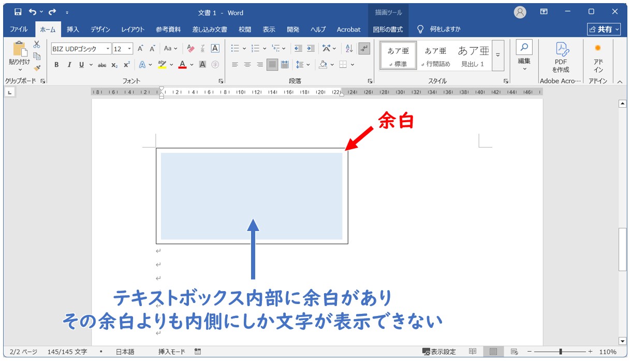Toggle show paragraph marks button

tap(364, 49)
